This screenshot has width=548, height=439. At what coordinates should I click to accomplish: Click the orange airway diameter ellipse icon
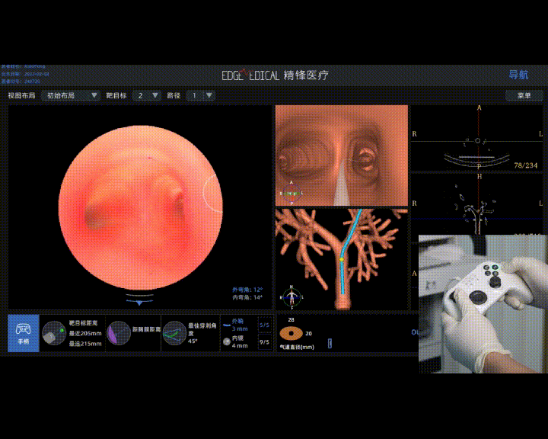coord(290,333)
